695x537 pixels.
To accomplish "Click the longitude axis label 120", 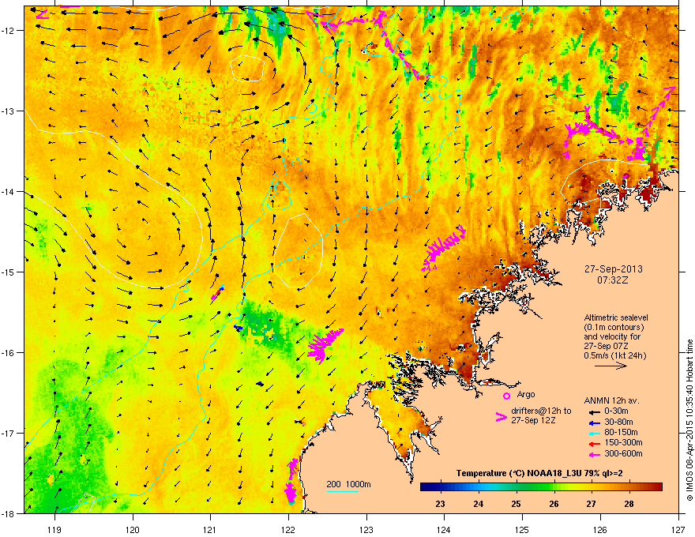I will click(x=133, y=530).
